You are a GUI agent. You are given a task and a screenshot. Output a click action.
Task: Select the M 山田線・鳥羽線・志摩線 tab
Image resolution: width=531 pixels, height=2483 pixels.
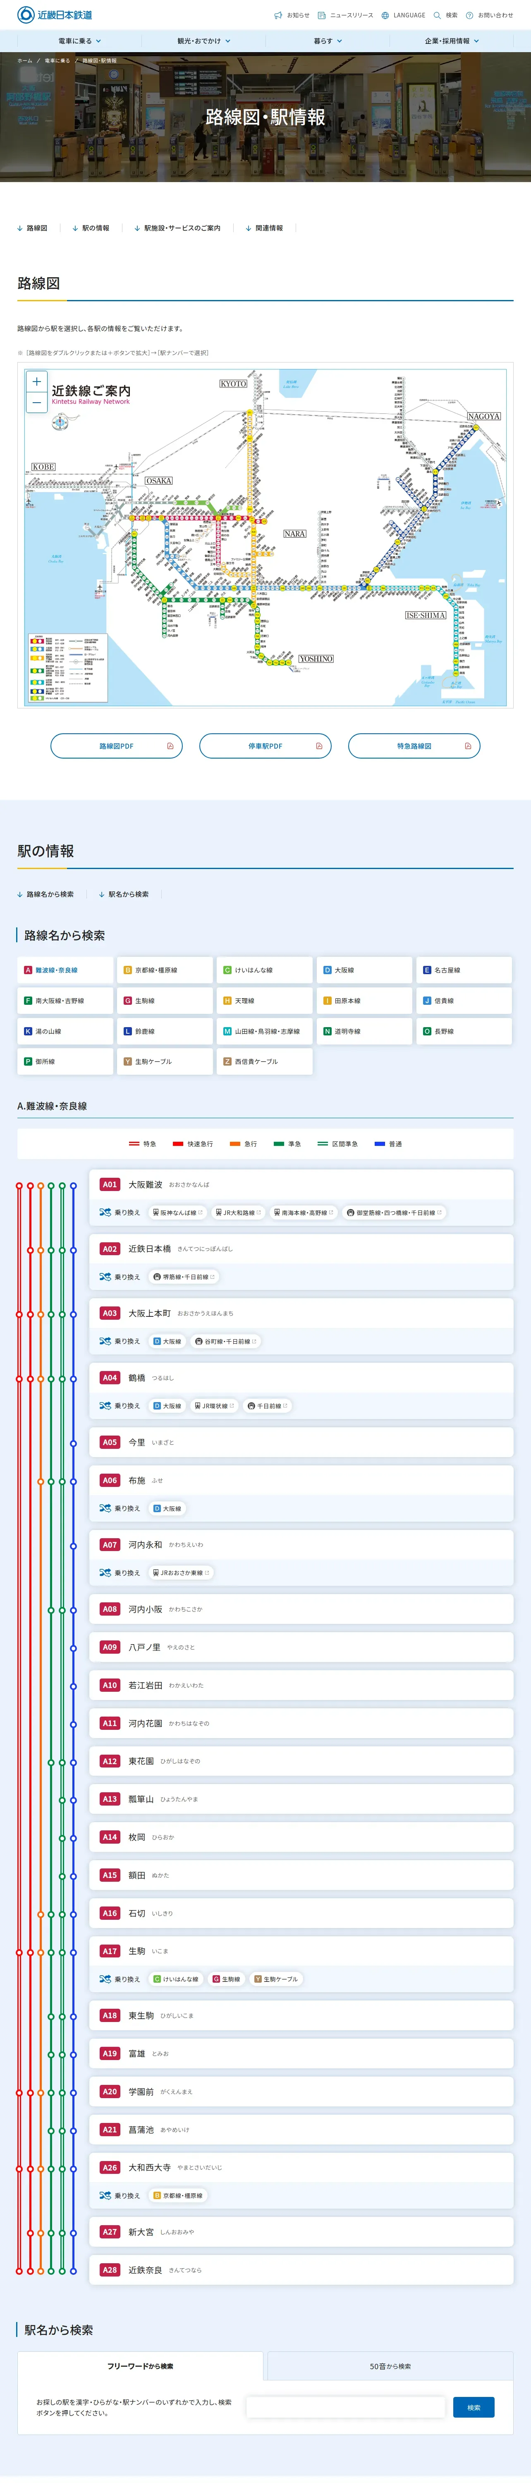pos(264,1031)
